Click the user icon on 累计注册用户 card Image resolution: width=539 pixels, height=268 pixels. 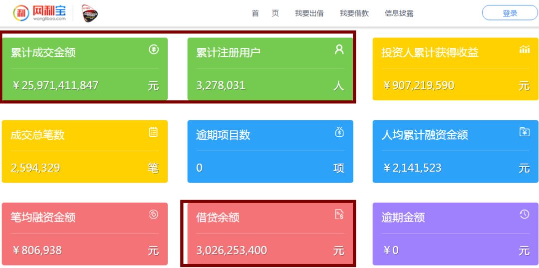[339, 49]
